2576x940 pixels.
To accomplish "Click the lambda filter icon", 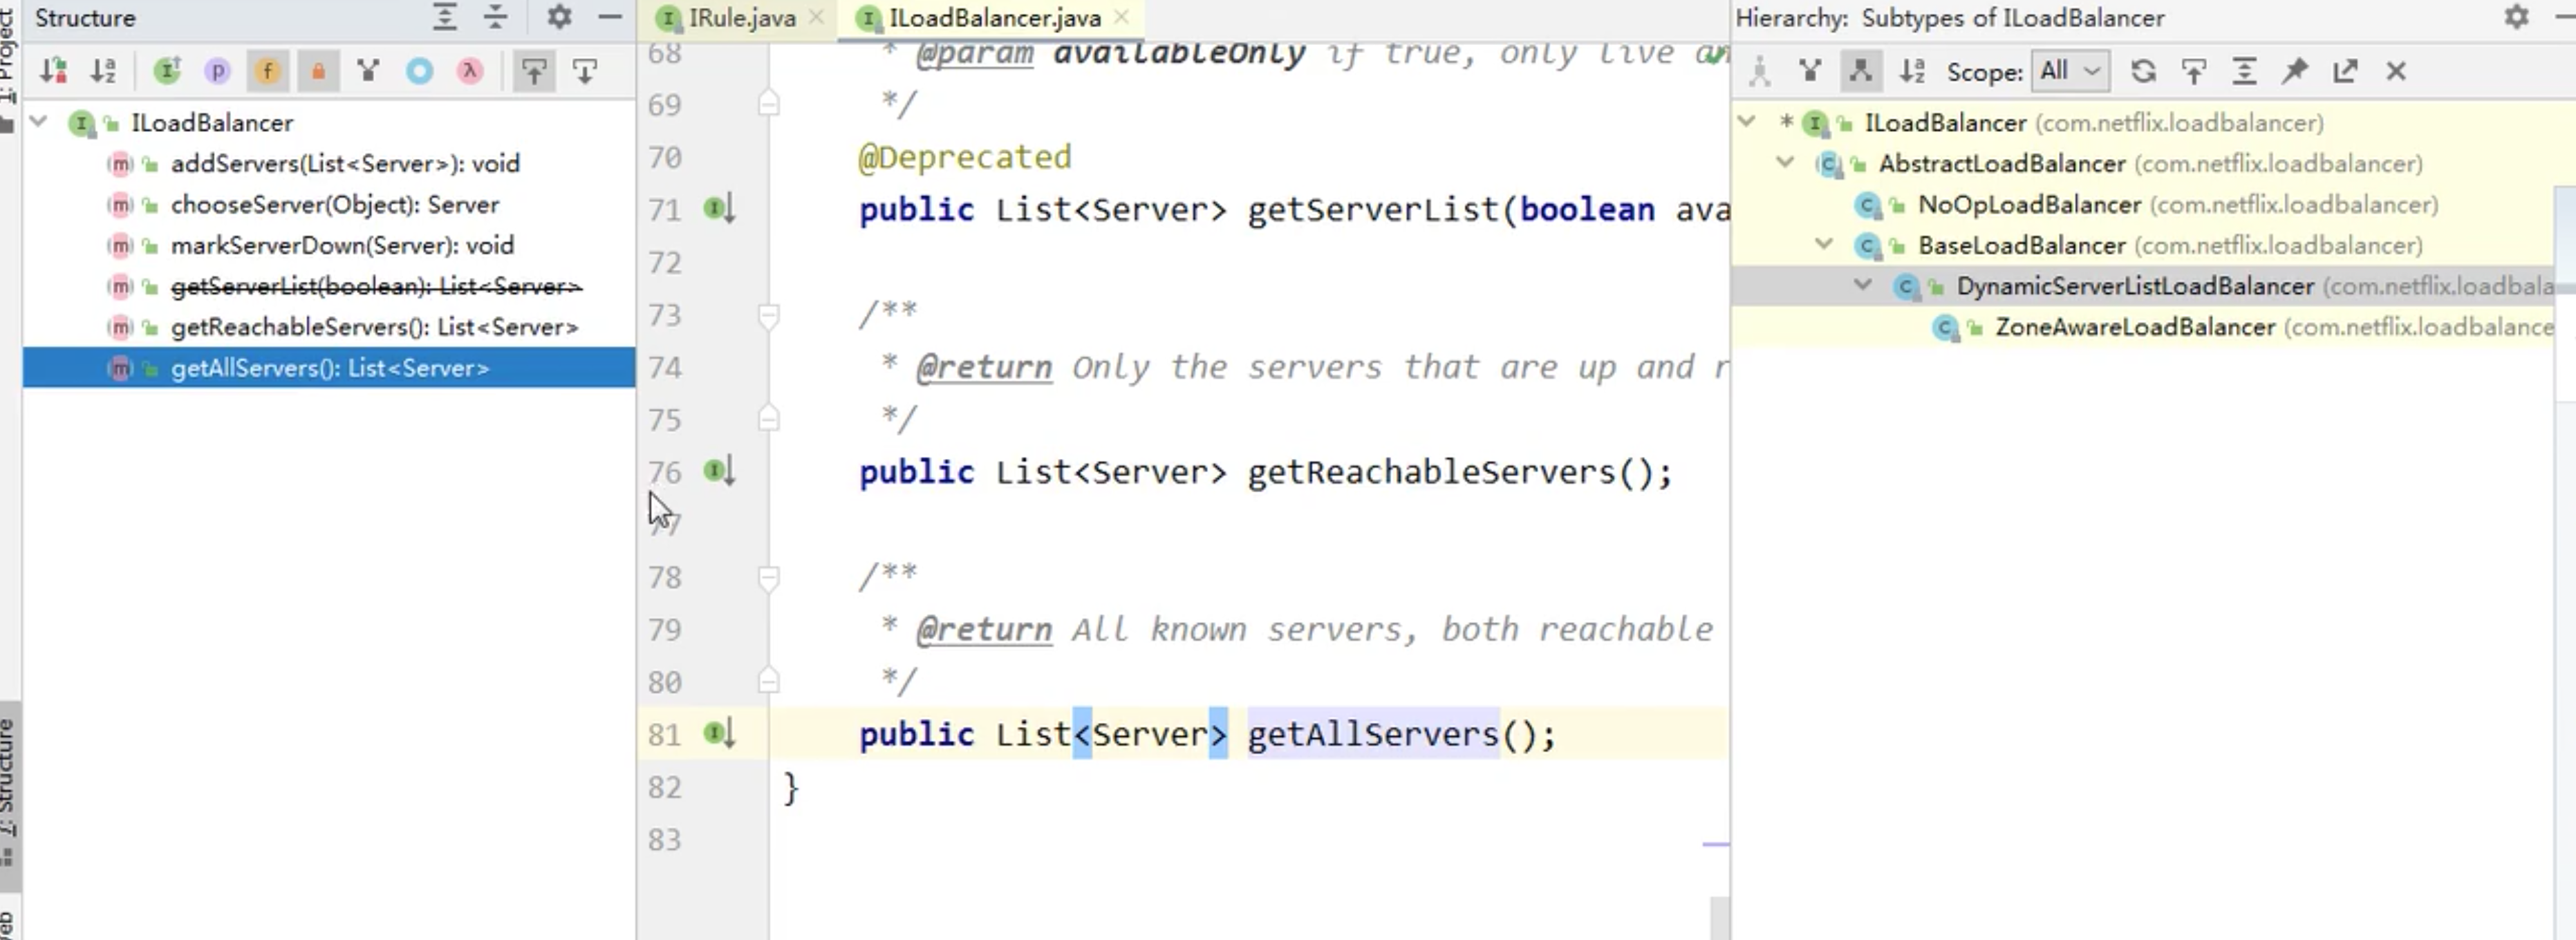I will pyautogui.click(x=470, y=71).
